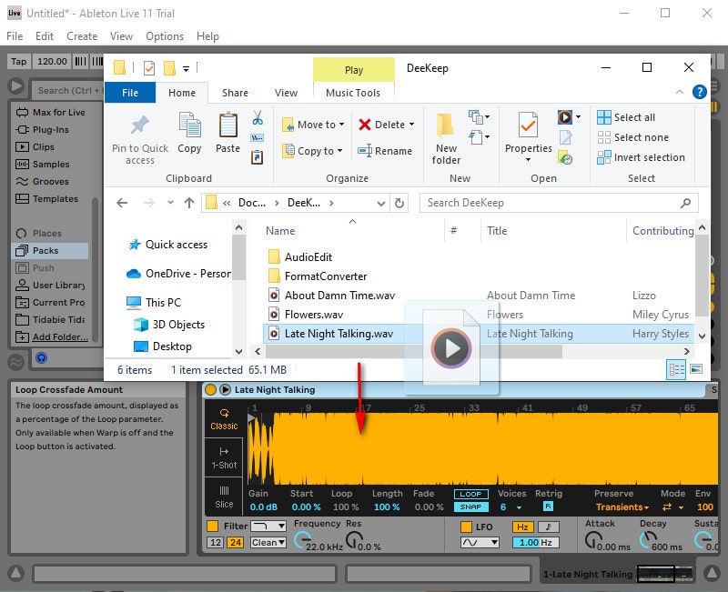
Task: Click the filter Res knob
Action: pyautogui.click(x=354, y=540)
